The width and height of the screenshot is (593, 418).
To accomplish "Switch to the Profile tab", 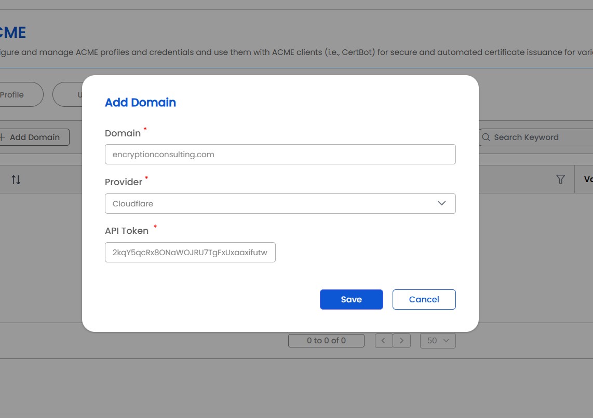I will pyautogui.click(x=13, y=94).
